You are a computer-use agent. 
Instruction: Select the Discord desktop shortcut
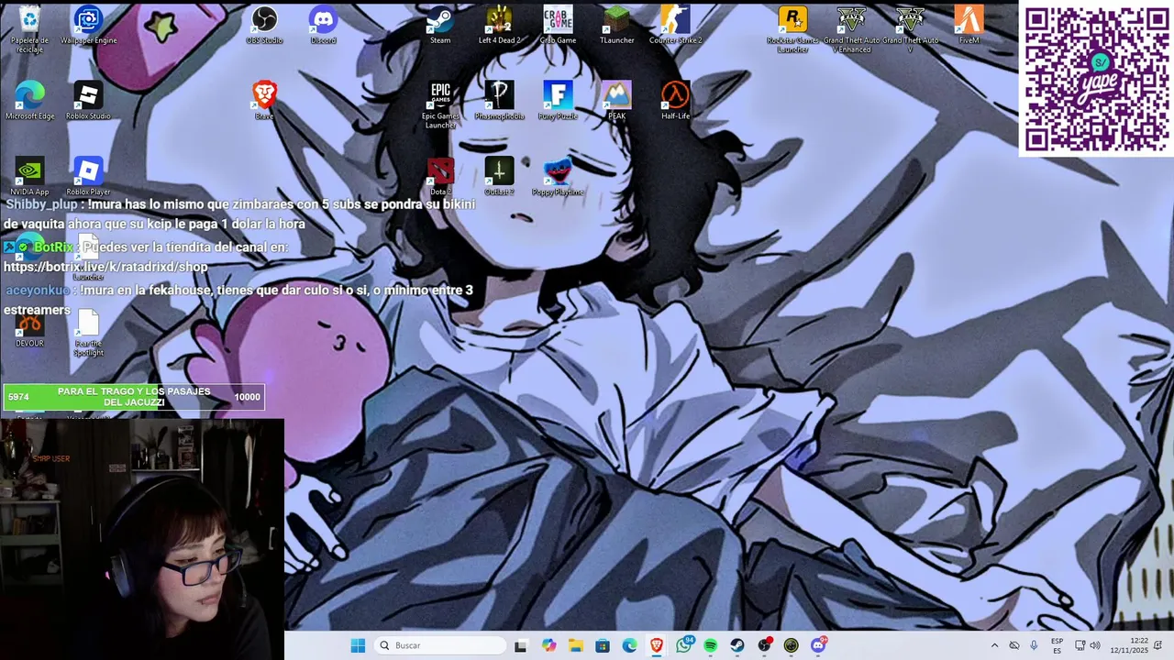pos(323,25)
